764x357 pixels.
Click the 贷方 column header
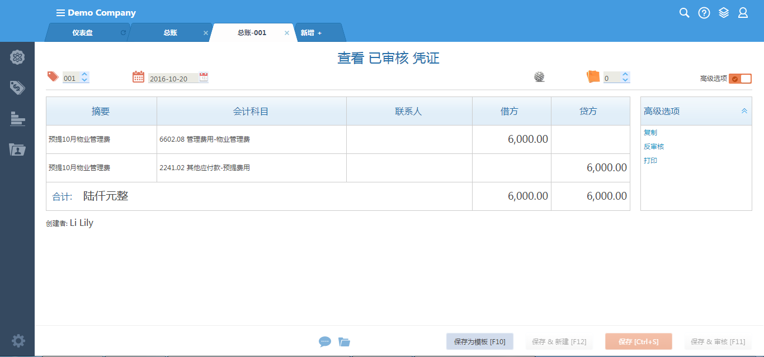click(x=591, y=111)
